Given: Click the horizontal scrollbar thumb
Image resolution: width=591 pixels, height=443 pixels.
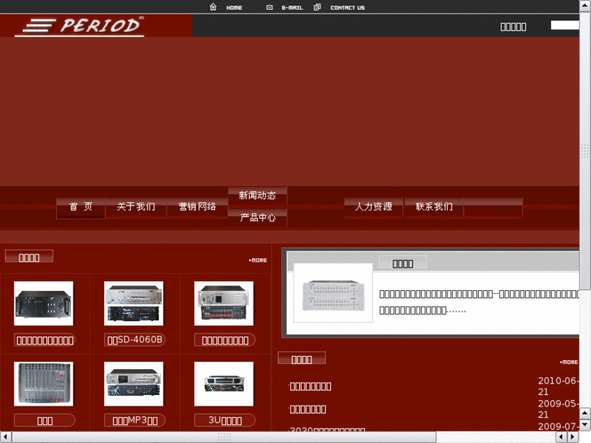Looking at the screenshot, I should [x=224, y=436].
